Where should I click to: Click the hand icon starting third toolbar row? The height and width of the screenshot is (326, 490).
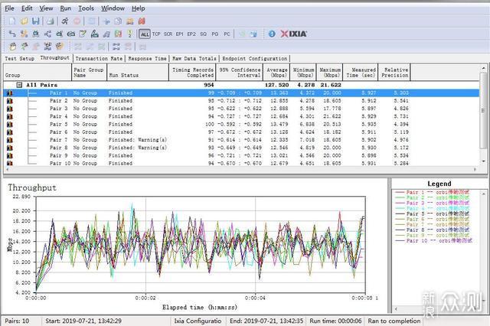[x=12, y=47]
